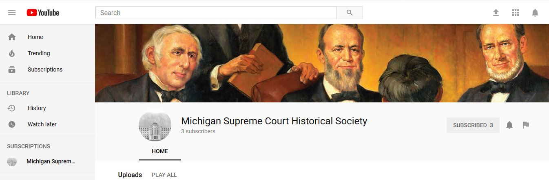Open the upload video icon
The height and width of the screenshot is (180, 549).
496,13
